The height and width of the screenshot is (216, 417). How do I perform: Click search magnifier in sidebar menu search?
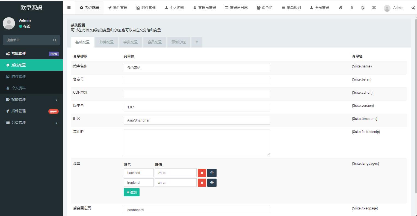point(55,40)
